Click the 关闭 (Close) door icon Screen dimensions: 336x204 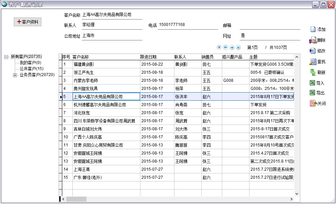(x=313, y=104)
